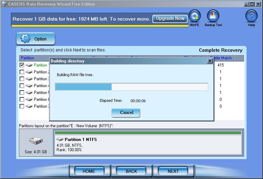Go to the NEXT step
263x179 pixels.
point(173,171)
